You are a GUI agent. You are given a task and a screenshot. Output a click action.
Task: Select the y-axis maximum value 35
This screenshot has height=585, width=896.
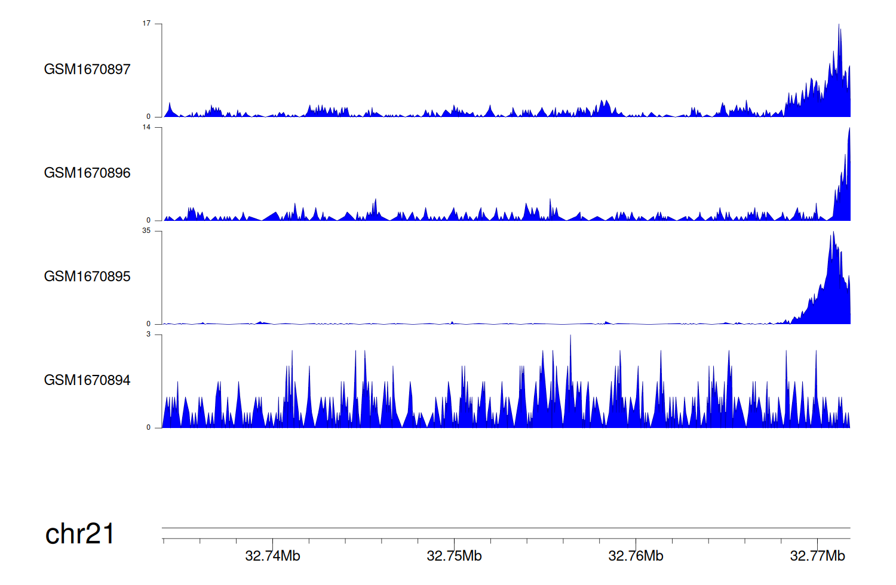tap(146, 231)
